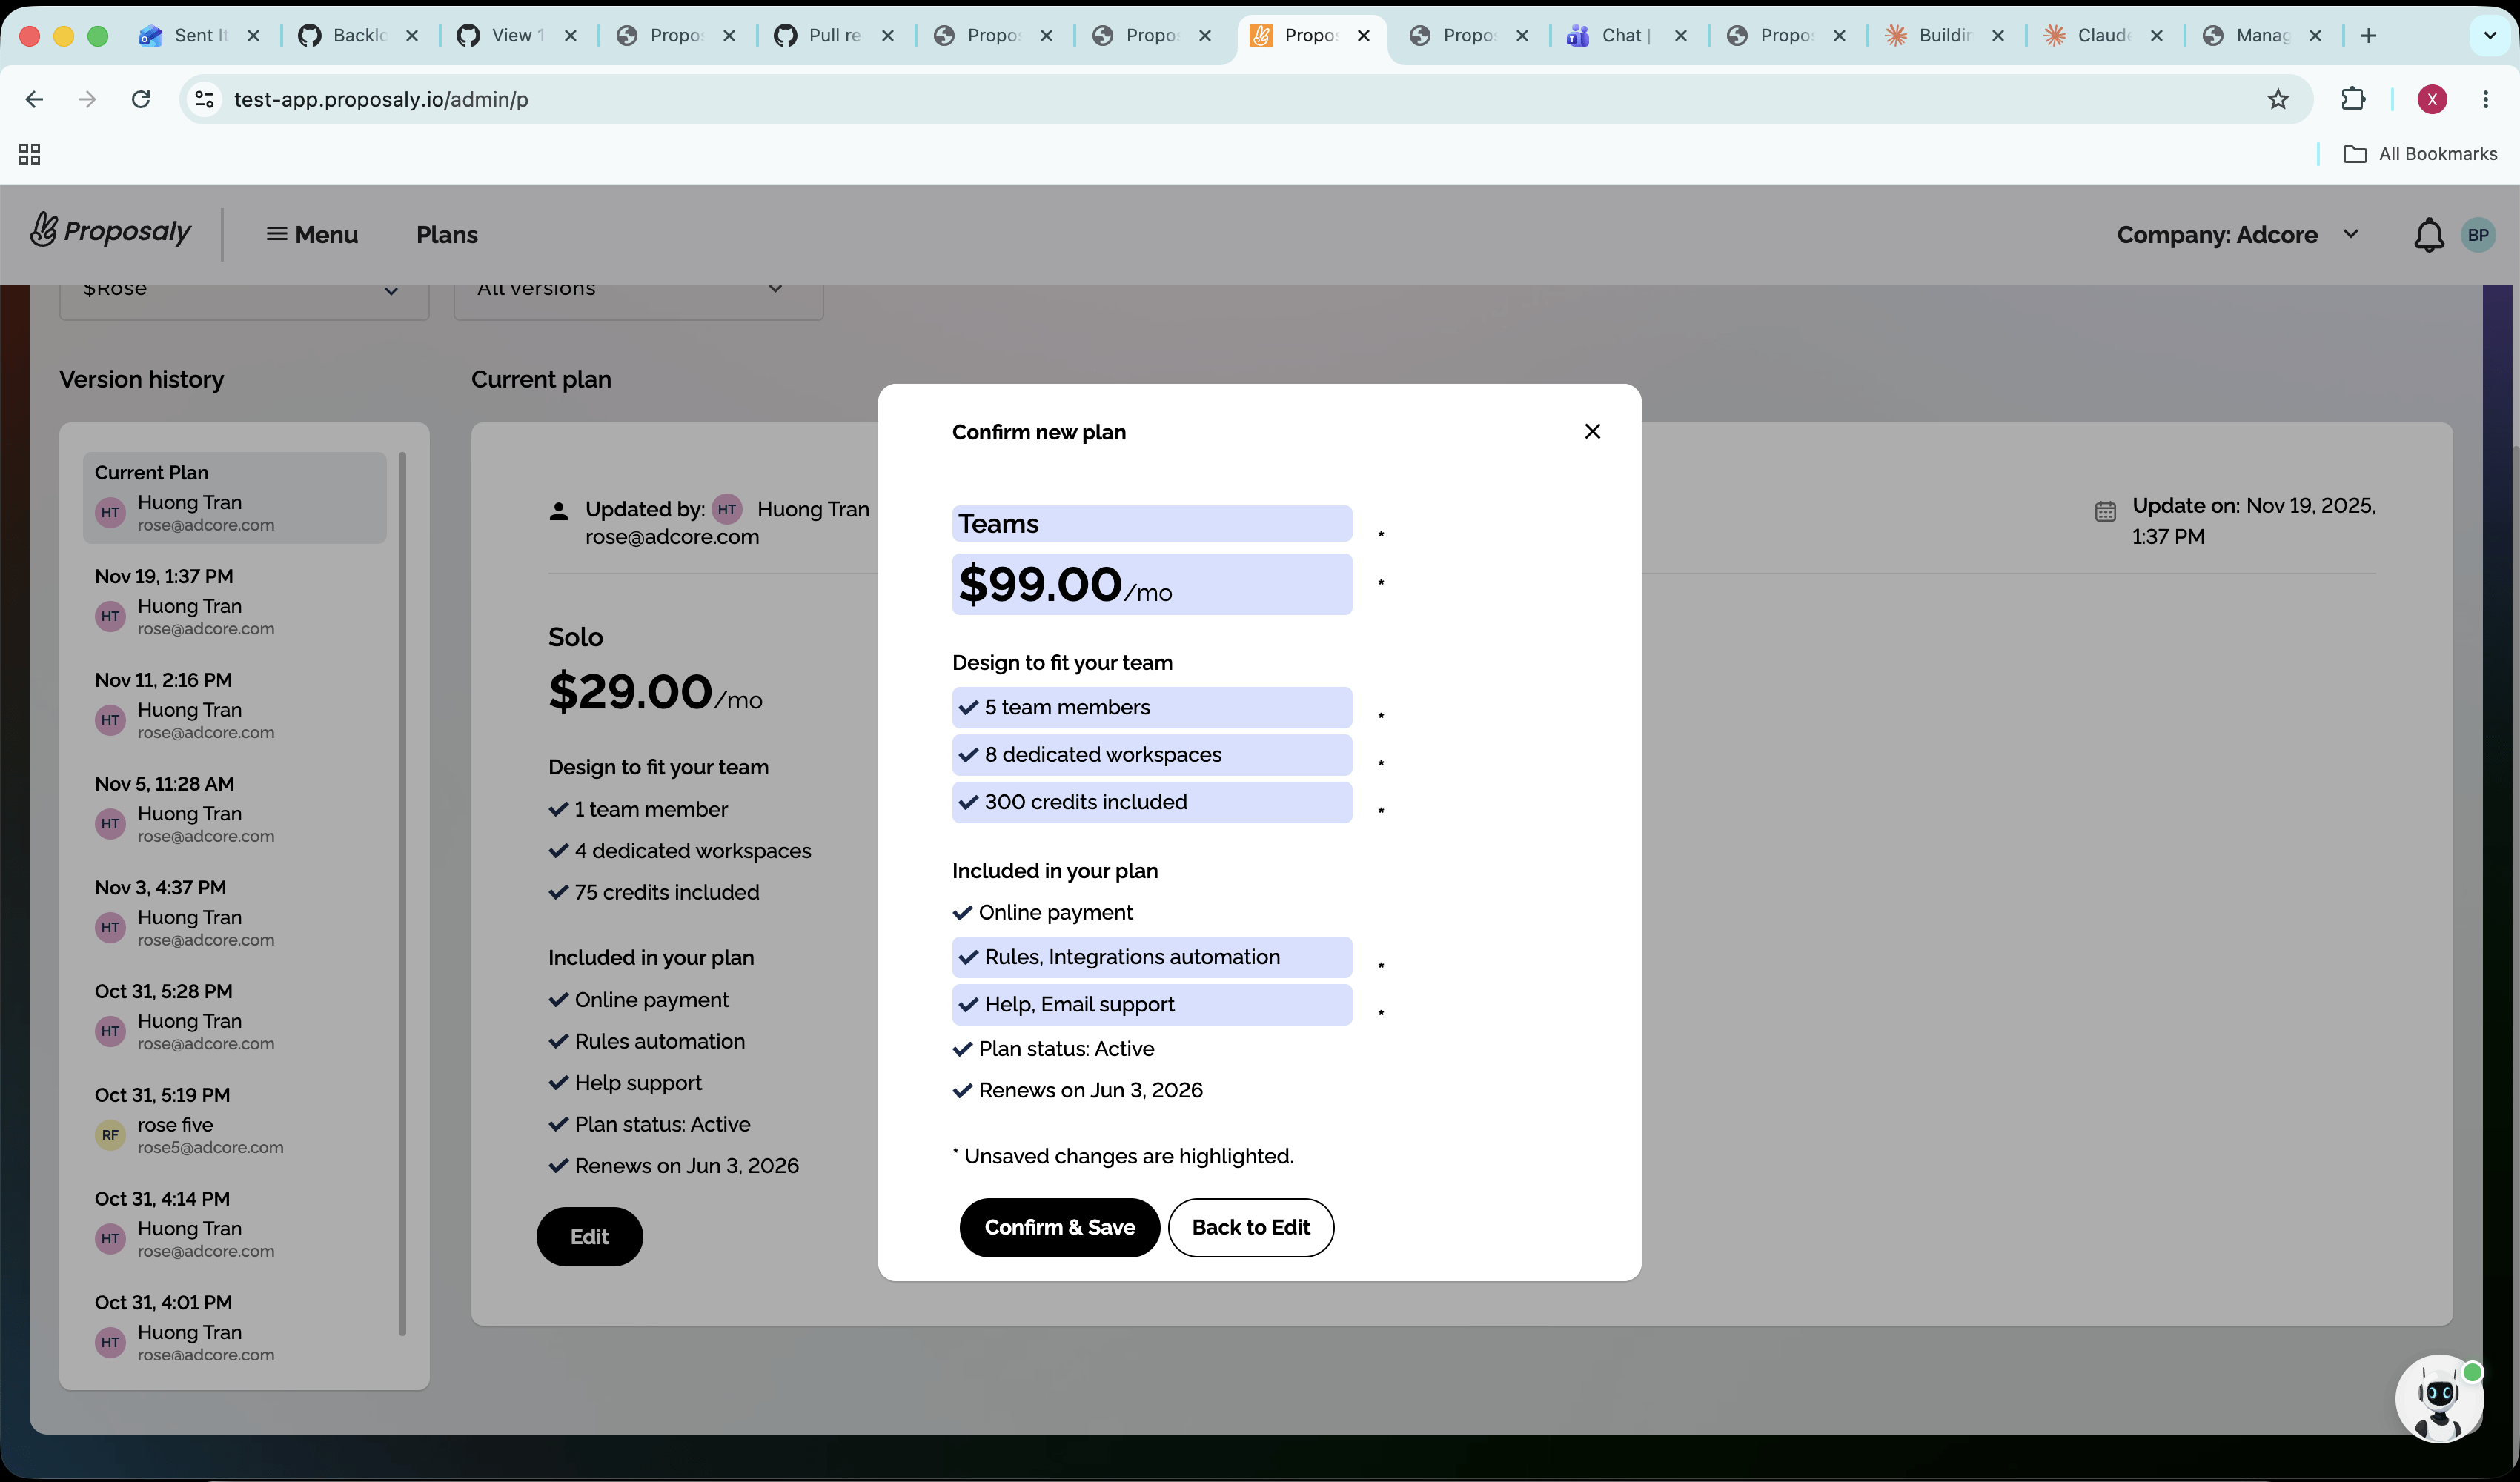
Task: Reload the page
Action: (x=141, y=99)
